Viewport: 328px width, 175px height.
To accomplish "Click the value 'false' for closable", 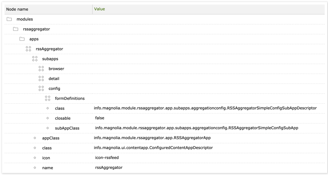I will point(100,118).
